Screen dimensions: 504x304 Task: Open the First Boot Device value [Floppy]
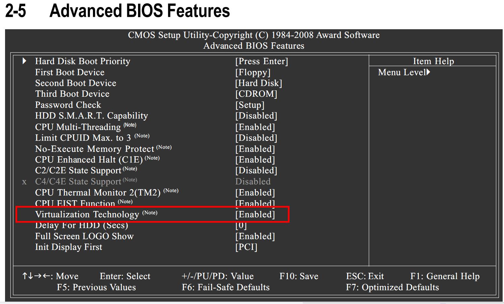coord(253,72)
